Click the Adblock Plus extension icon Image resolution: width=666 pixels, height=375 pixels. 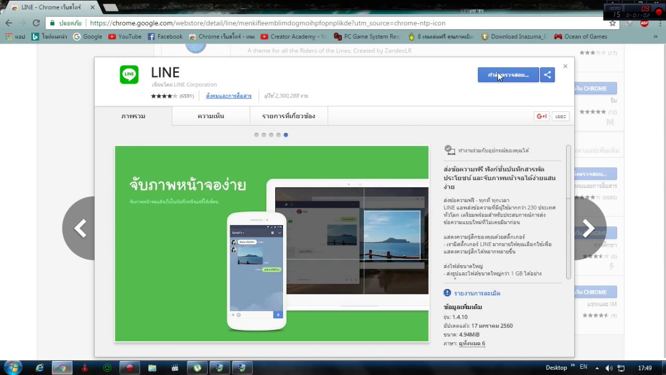[x=644, y=23]
